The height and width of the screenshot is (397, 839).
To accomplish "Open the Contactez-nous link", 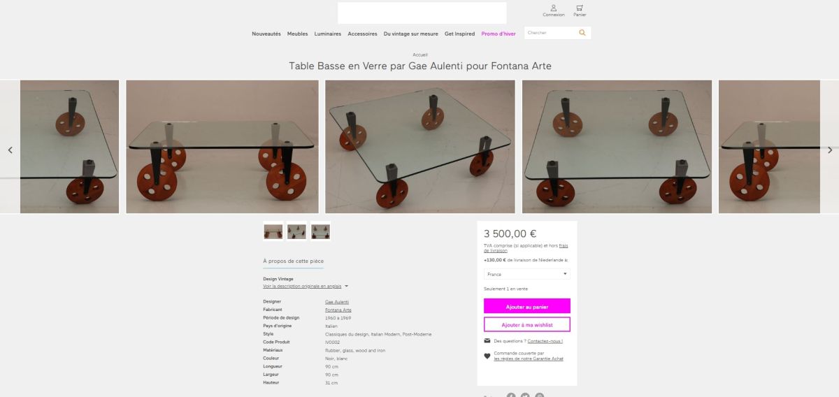I will pos(545,341).
